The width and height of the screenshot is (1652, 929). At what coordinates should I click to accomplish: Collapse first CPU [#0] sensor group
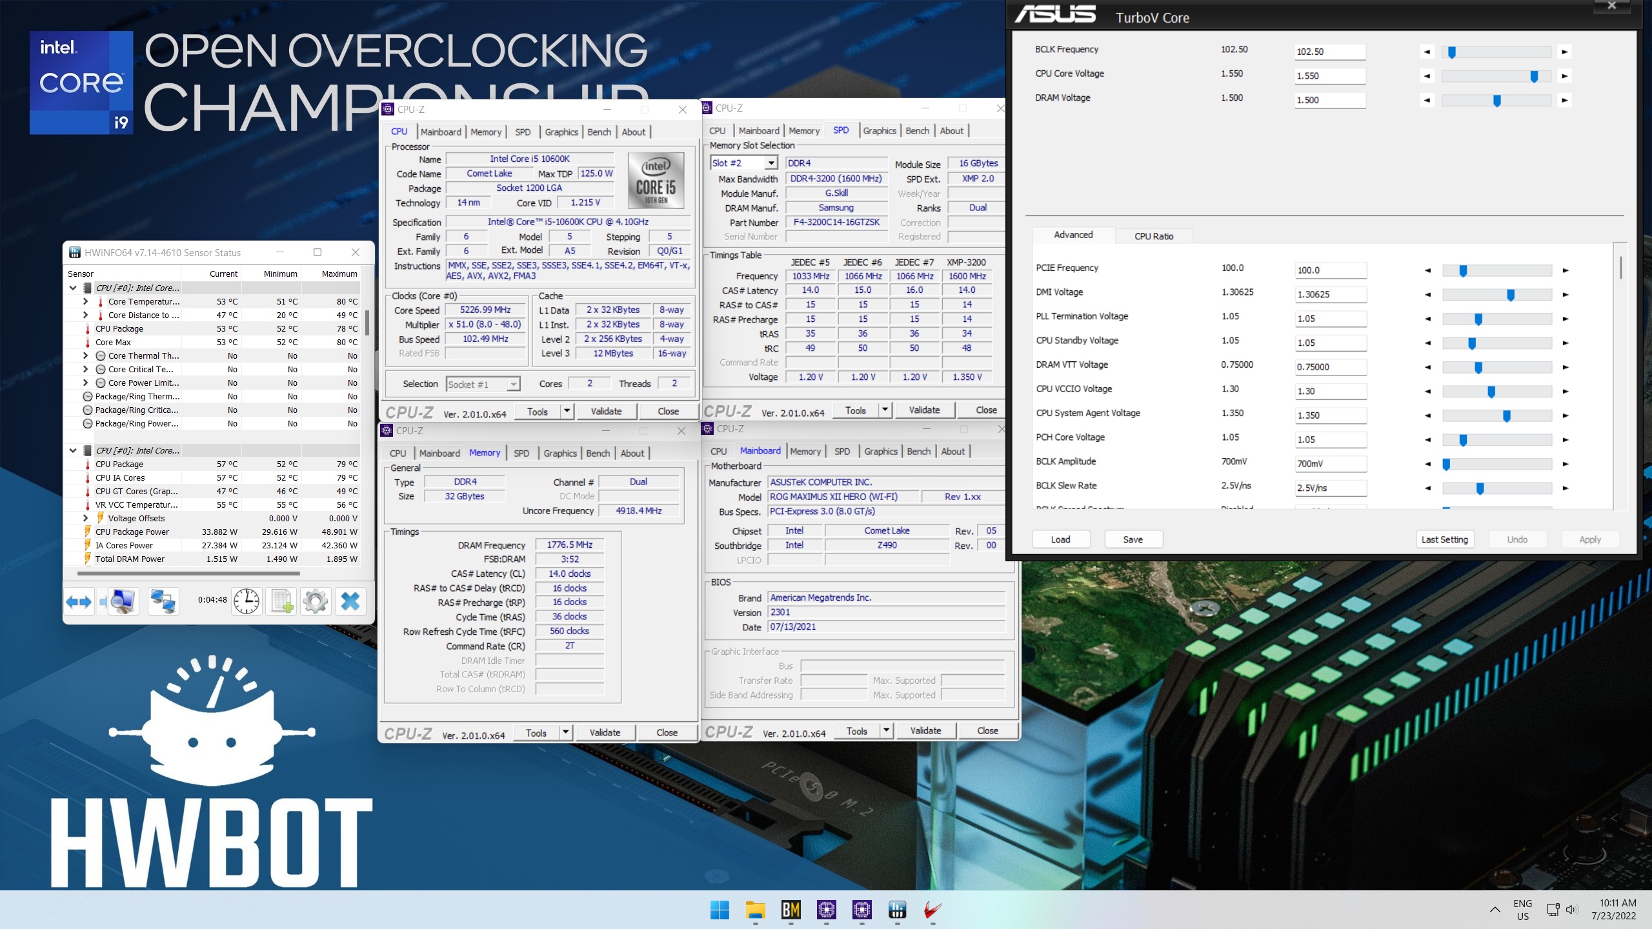point(73,288)
